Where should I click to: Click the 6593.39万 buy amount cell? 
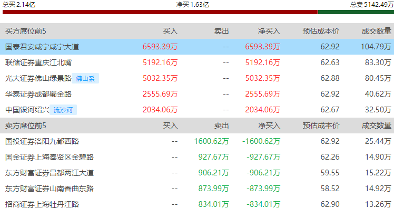coord(160,47)
